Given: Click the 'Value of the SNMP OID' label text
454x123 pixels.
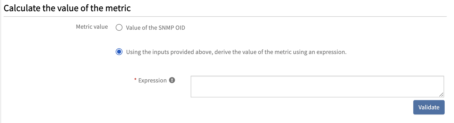Looking at the screenshot, I should tap(155, 28).
